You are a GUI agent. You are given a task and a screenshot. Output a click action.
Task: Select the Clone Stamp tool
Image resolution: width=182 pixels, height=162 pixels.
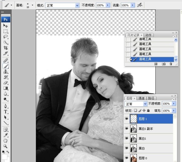[x=5, y=72]
